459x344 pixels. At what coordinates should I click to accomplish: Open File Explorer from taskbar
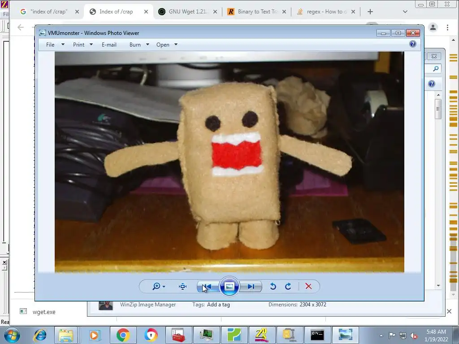[x=66, y=335]
